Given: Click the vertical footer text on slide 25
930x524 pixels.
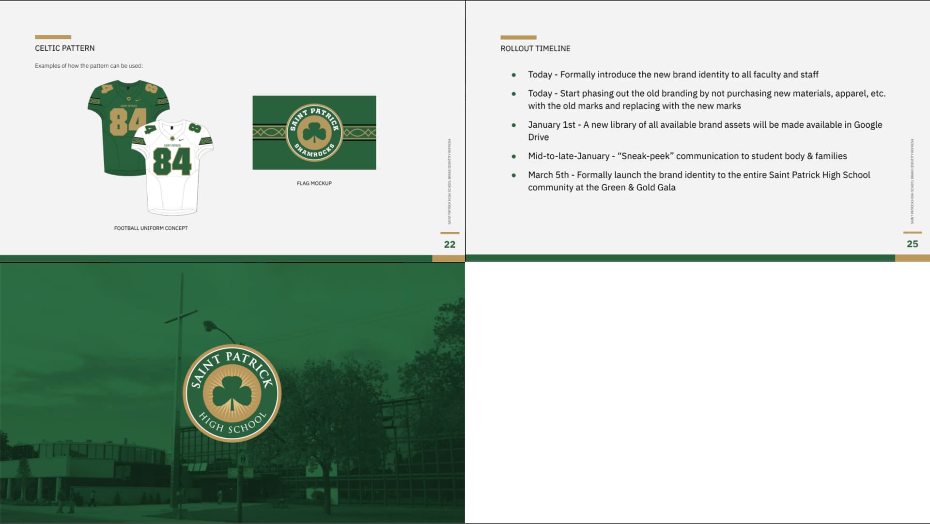Looking at the screenshot, I should [x=912, y=181].
